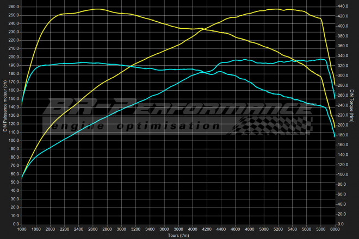Select the "Tours (t/mn)" x-axis title
The image size is (359, 239).
(178, 236)
